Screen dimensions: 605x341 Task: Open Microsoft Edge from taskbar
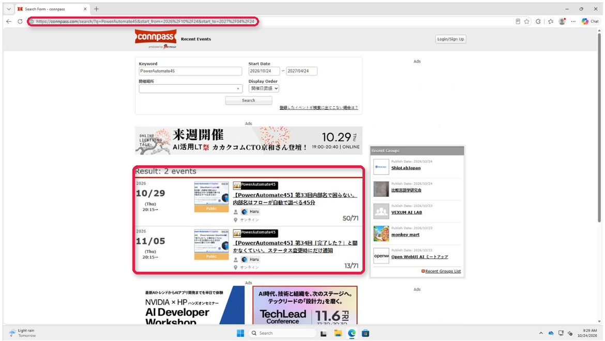(352, 333)
